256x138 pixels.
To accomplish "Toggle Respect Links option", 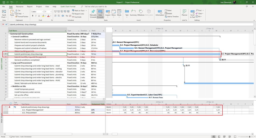I will click(x=78, y=14).
